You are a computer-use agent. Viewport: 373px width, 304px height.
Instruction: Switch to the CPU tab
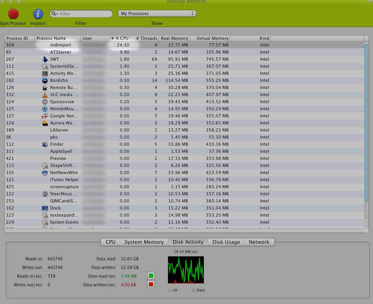[110, 242]
